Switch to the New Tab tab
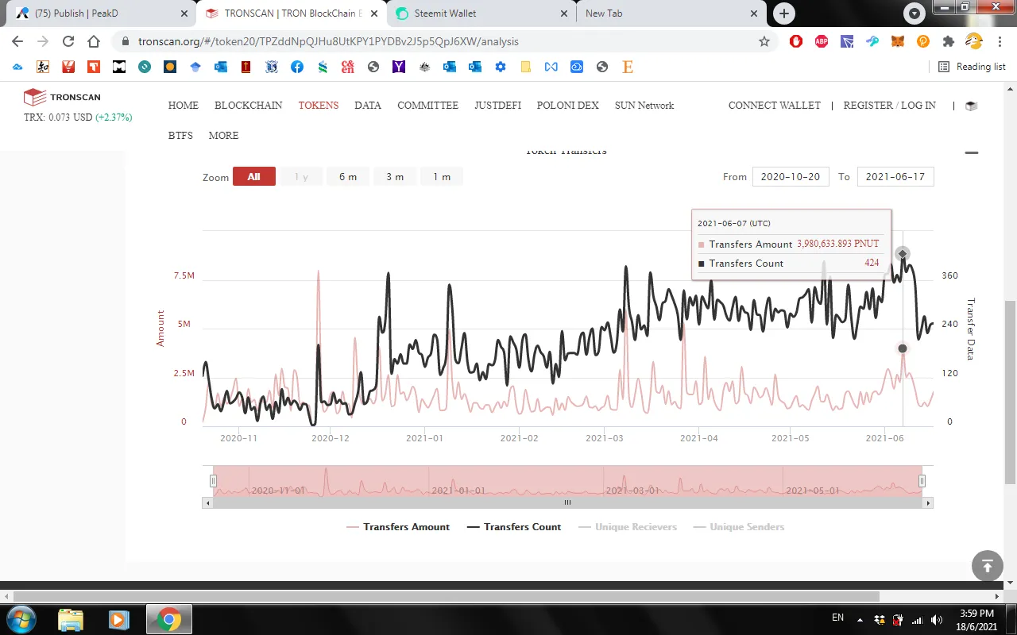 pos(670,13)
